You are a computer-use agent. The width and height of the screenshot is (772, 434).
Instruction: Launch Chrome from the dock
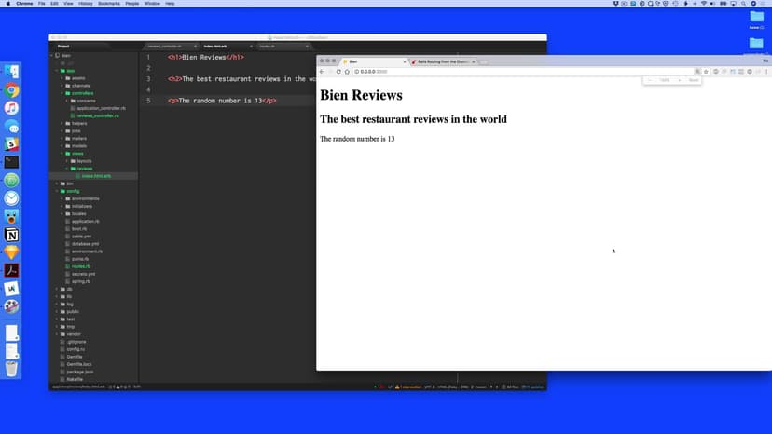click(x=11, y=90)
